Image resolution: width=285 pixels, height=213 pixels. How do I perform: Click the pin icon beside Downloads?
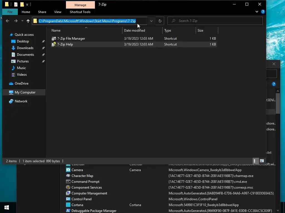coord(43,48)
